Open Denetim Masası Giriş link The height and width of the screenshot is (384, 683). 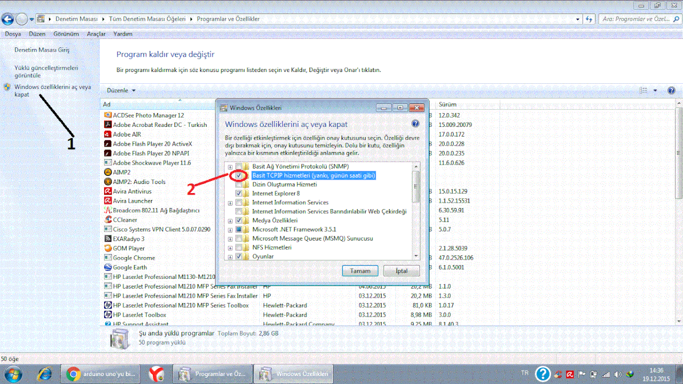point(42,50)
